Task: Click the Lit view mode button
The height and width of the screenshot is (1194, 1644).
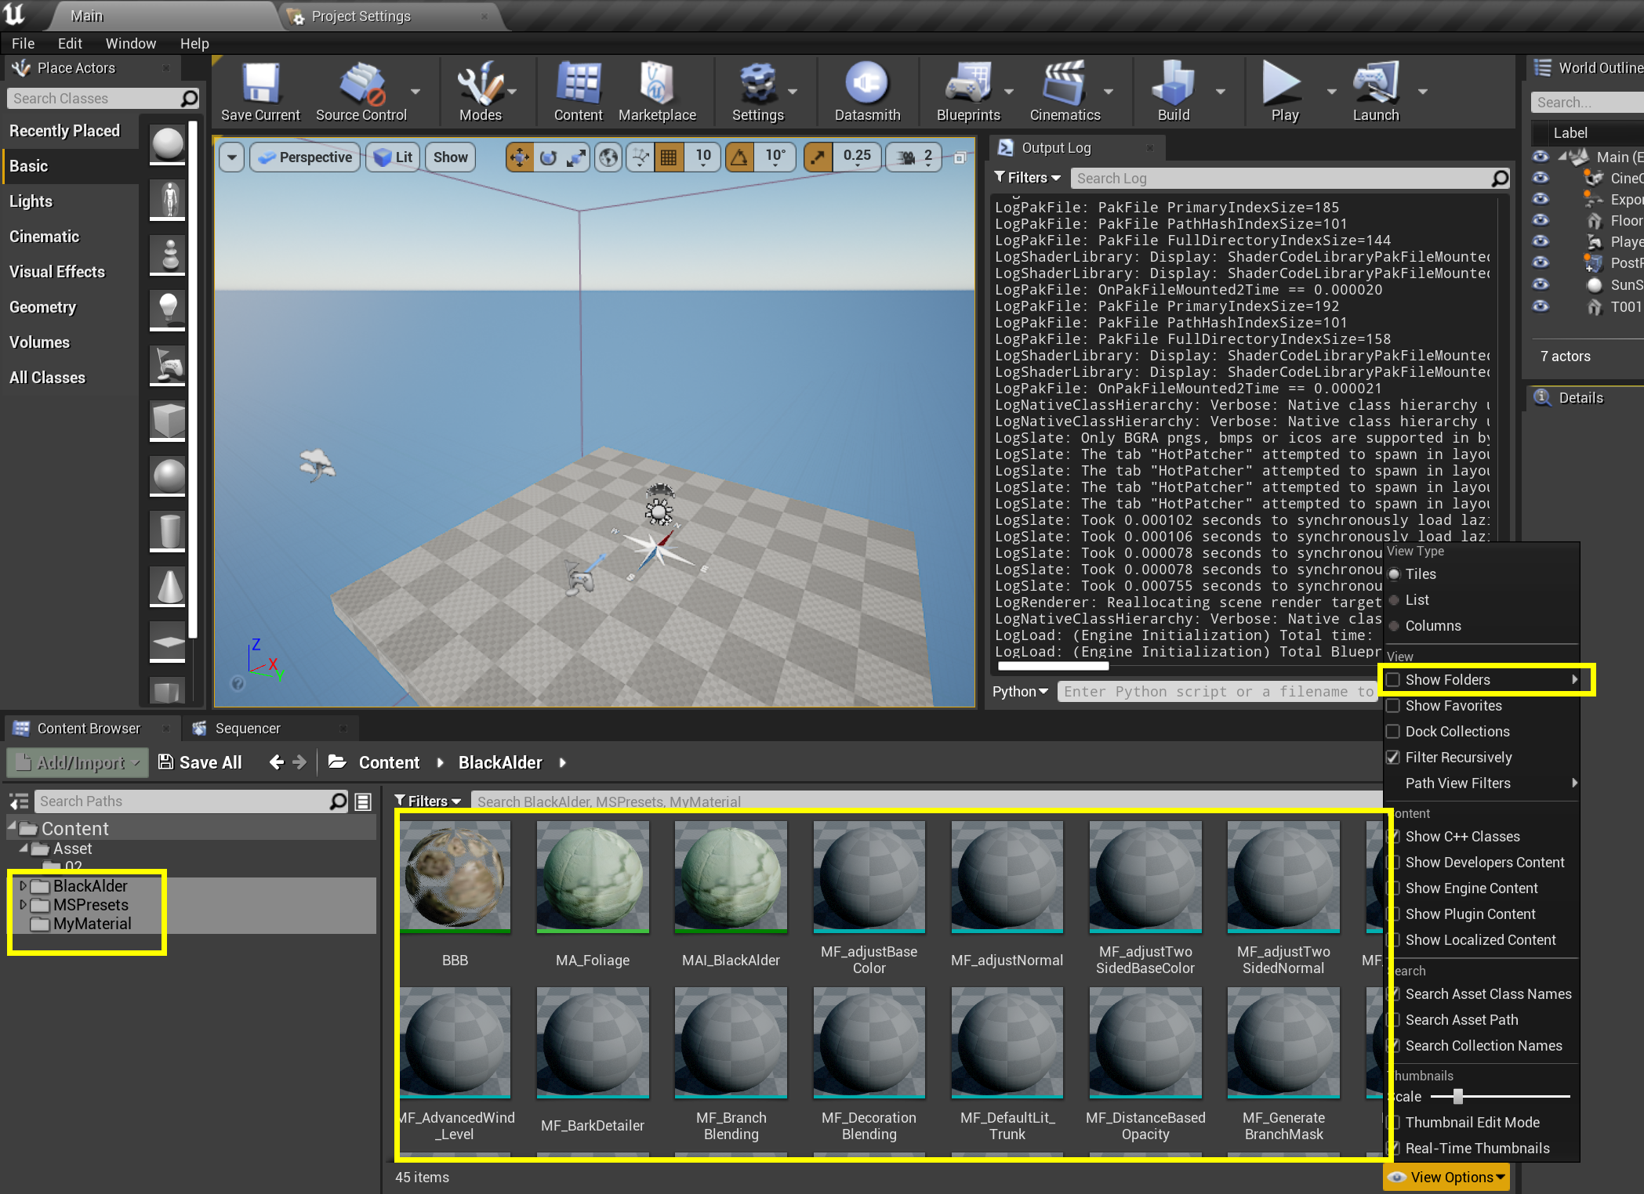Action: coord(394,157)
